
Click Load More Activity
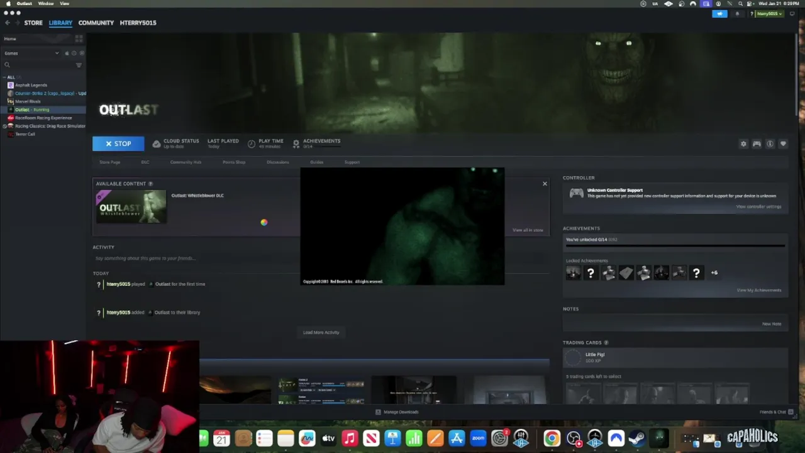click(x=321, y=332)
